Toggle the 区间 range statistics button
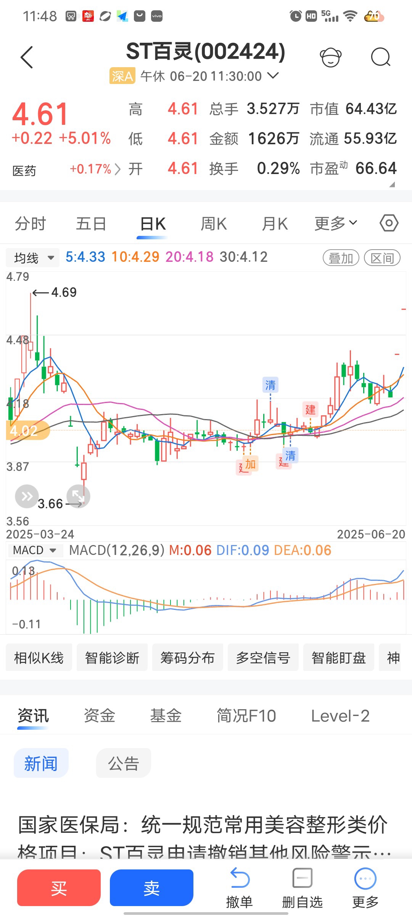The image size is (412, 916). 382,258
